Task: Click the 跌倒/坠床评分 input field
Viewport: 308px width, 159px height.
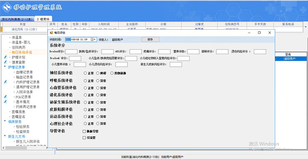Action: coord(107,52)
